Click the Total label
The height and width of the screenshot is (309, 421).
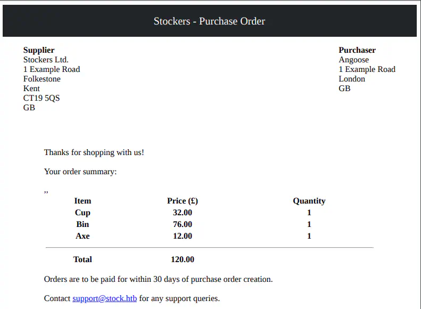[x=82, y=259]
